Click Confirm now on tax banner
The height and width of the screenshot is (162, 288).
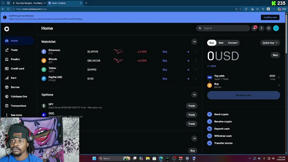point(270,18)
